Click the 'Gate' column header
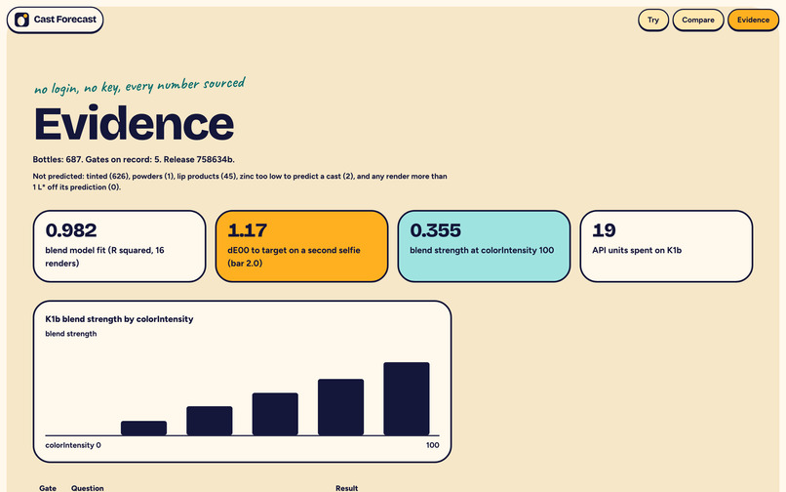The width and height of the screenshot is (786, 492). (x=48, y=488)
